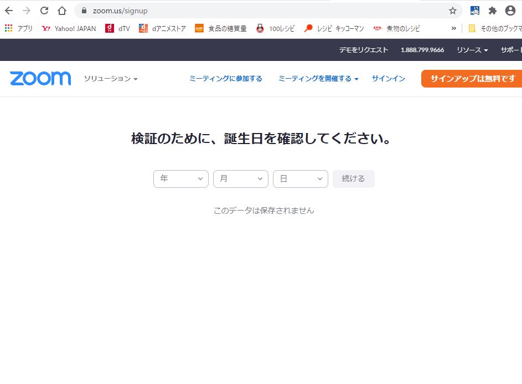This screenshot has height=384, width=522.
Task: Open the ミーティングを開催する menu
Action: [318, 79]
